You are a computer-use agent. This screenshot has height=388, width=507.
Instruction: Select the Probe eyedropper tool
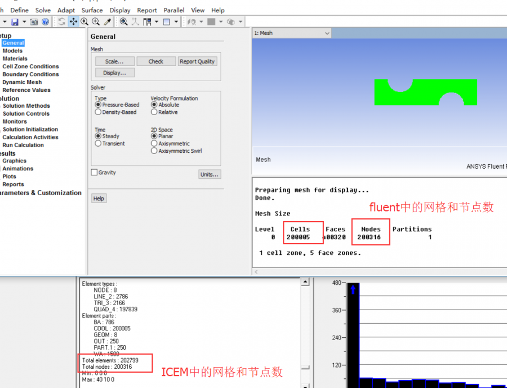pyautogui.click(x=108, y=22)
